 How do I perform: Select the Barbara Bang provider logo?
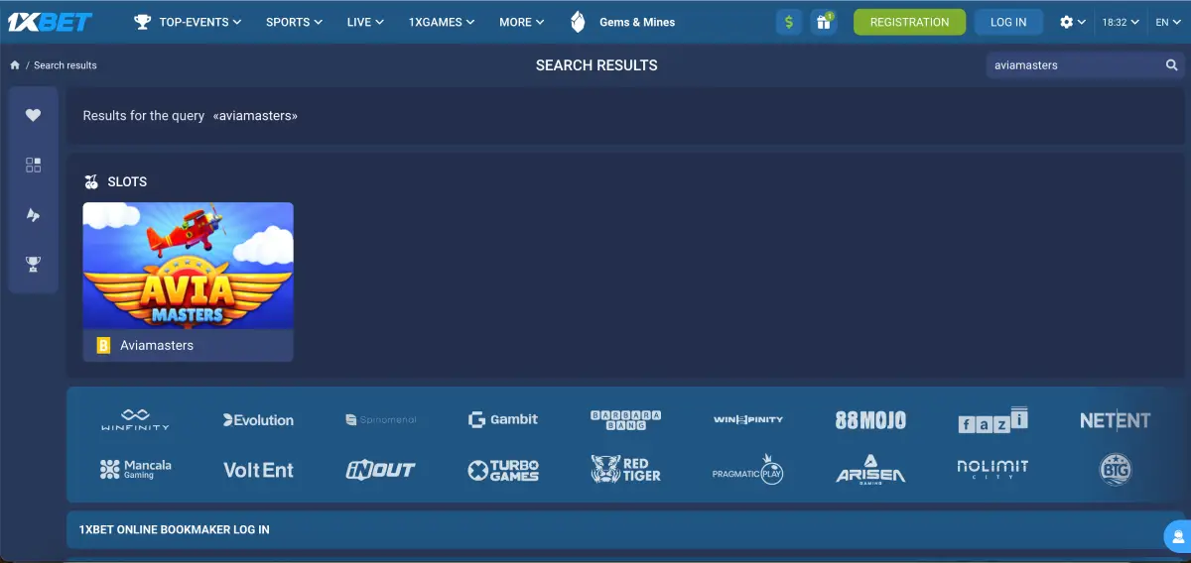pyautogui.click(x=625, y=419)
